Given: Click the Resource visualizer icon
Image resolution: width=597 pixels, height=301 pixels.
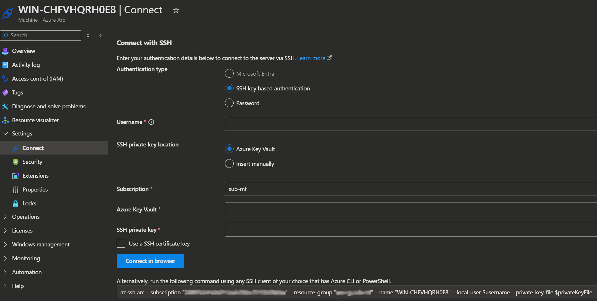Looking at the screenshot, I should click(5, 120).
